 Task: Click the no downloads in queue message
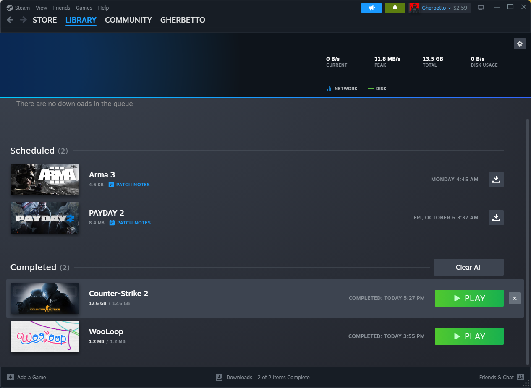[75, 104]
